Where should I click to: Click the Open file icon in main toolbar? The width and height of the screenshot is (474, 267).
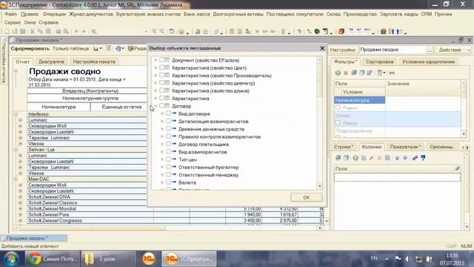[15, 31]
